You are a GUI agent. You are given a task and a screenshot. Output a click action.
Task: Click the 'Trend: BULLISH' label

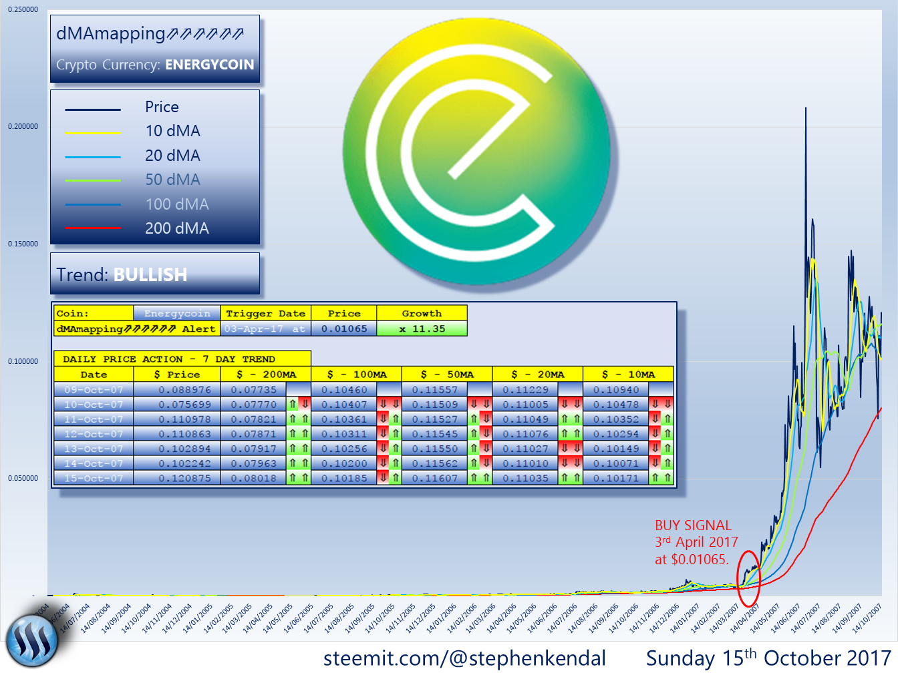click(122, 274)
